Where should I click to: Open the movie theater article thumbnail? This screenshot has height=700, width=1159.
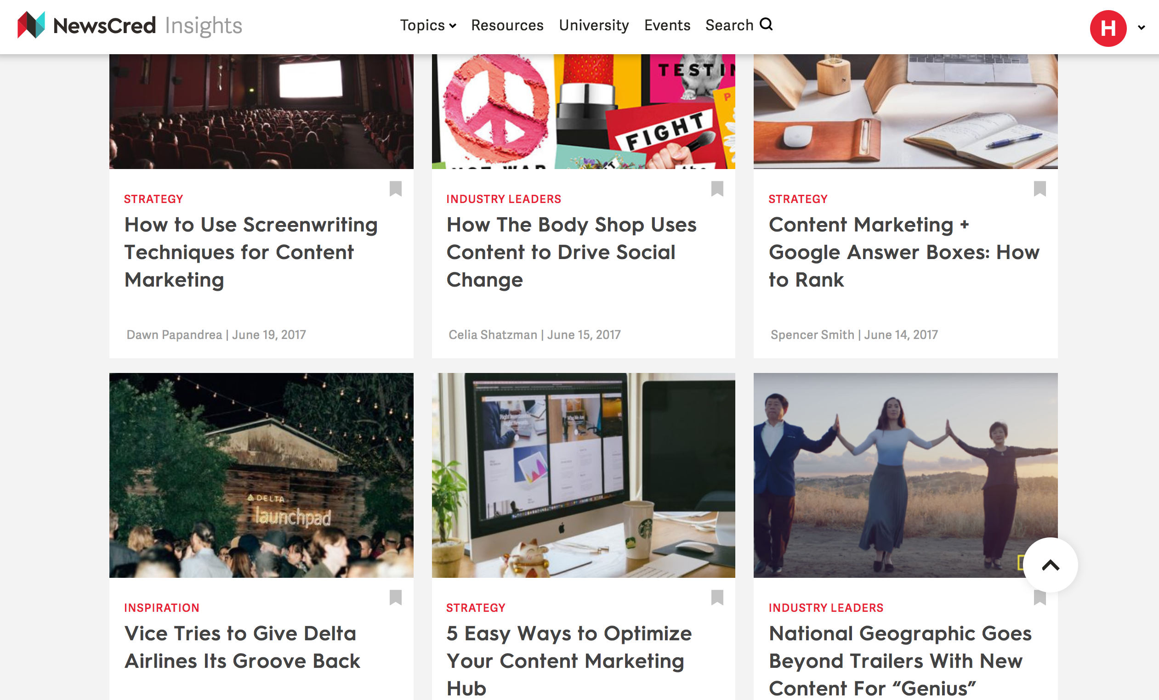[x=261, y=112]
